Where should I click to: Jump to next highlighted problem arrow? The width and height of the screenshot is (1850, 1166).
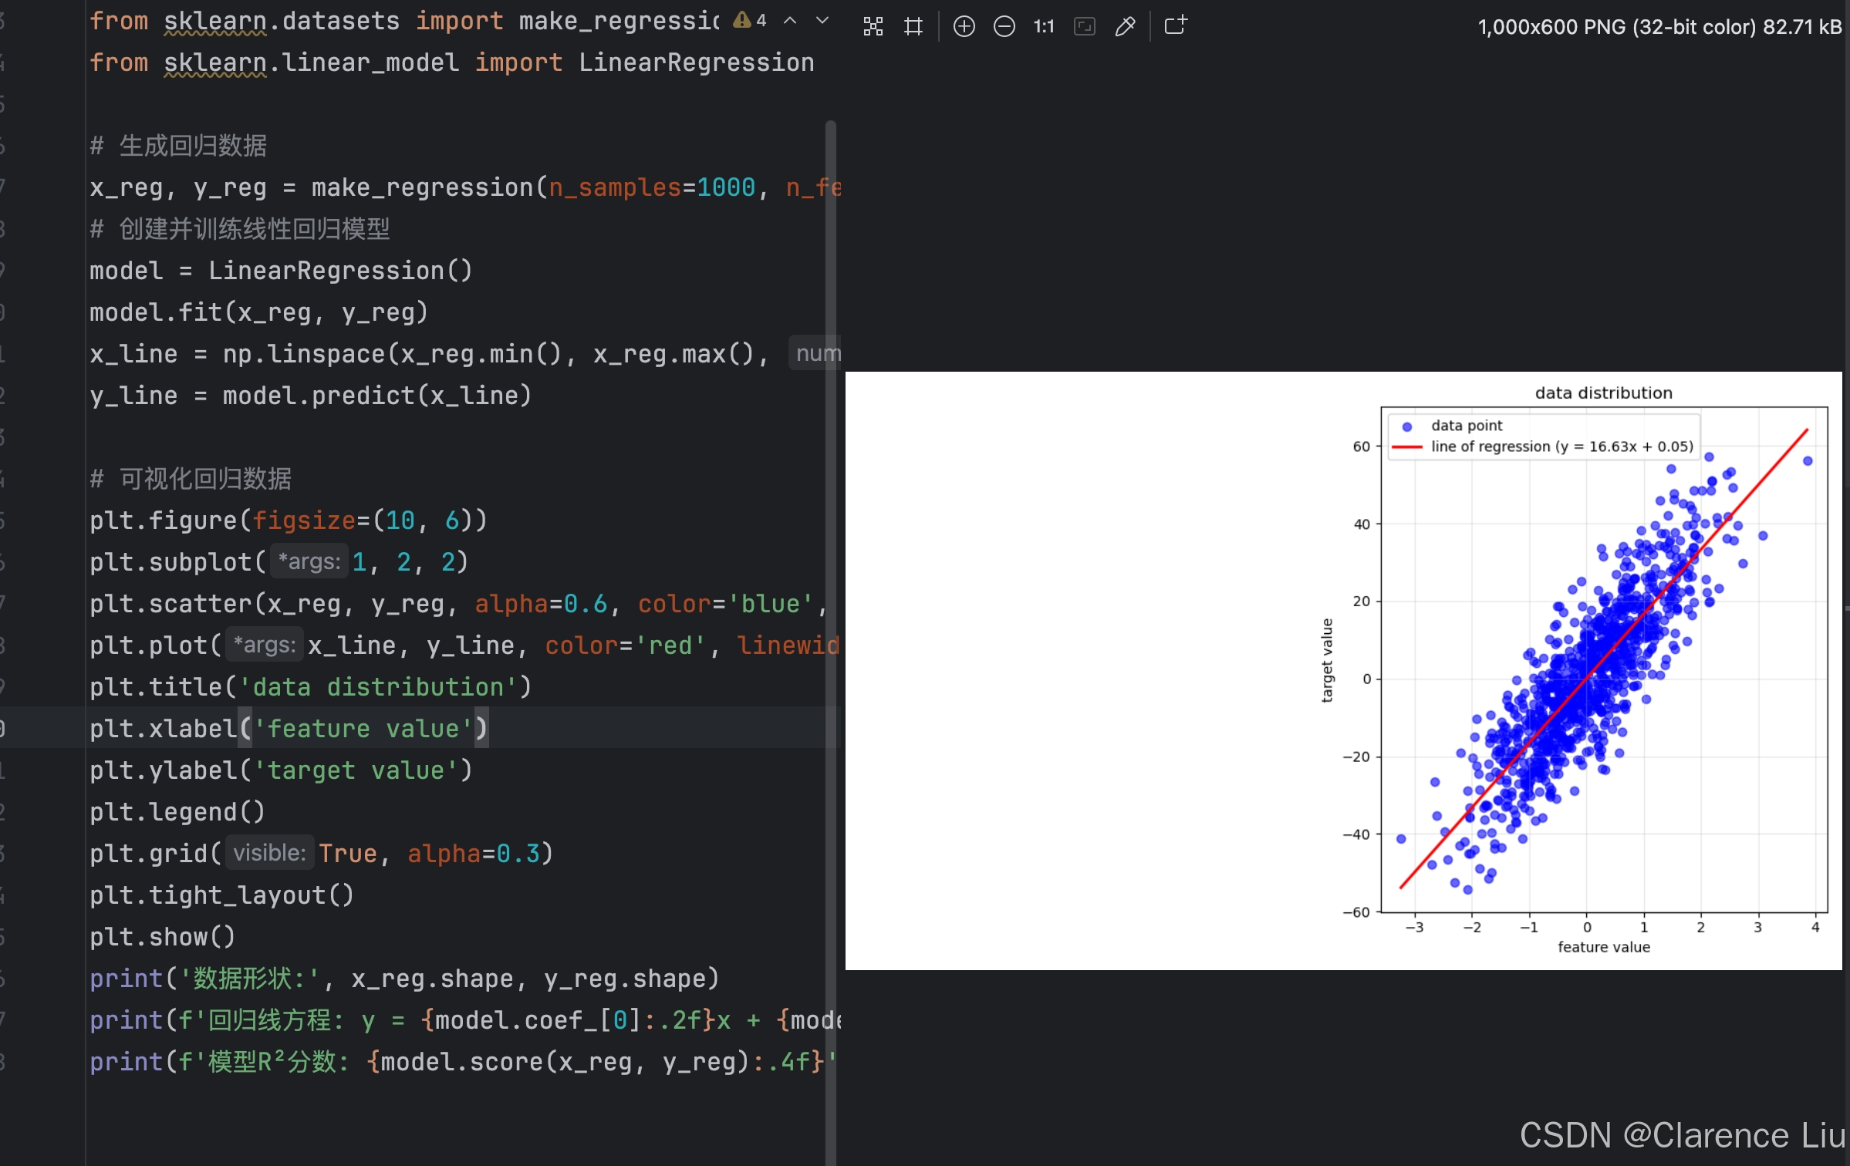click(822, 21)
